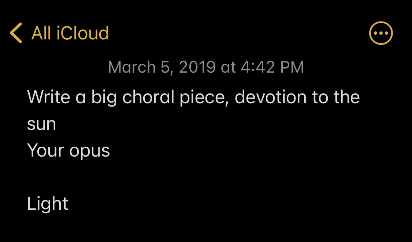Place cursor in the word 'Write'
This screenshot has height=242, width=412.
click(49, 97)
